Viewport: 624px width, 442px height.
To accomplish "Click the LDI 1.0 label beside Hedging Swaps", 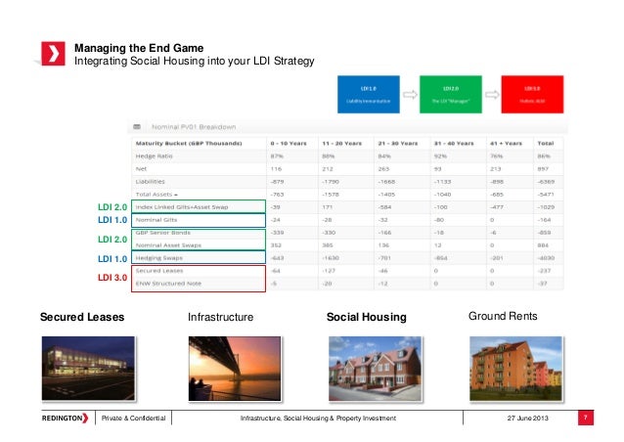I will pyautogui.click(x=112, y=259).
